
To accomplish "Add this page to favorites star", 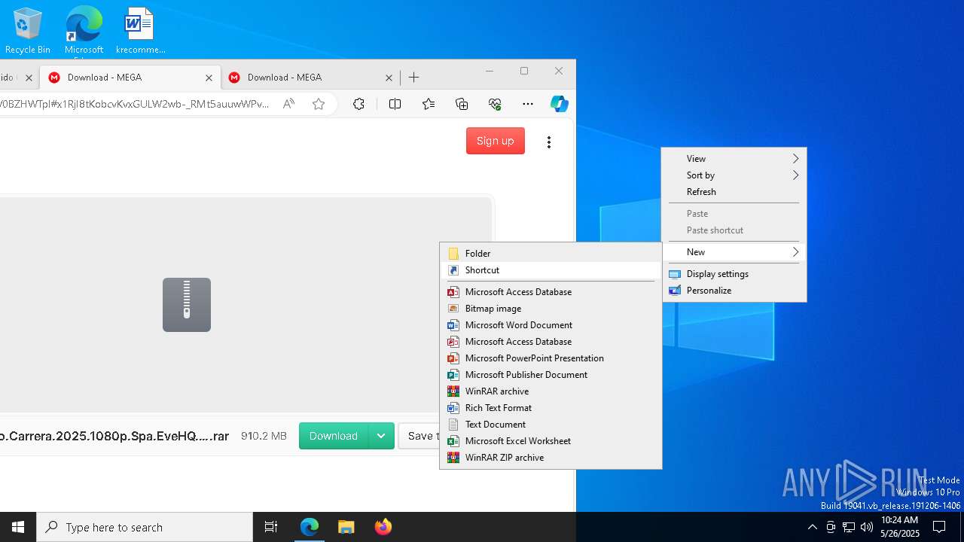I will 319,104.
